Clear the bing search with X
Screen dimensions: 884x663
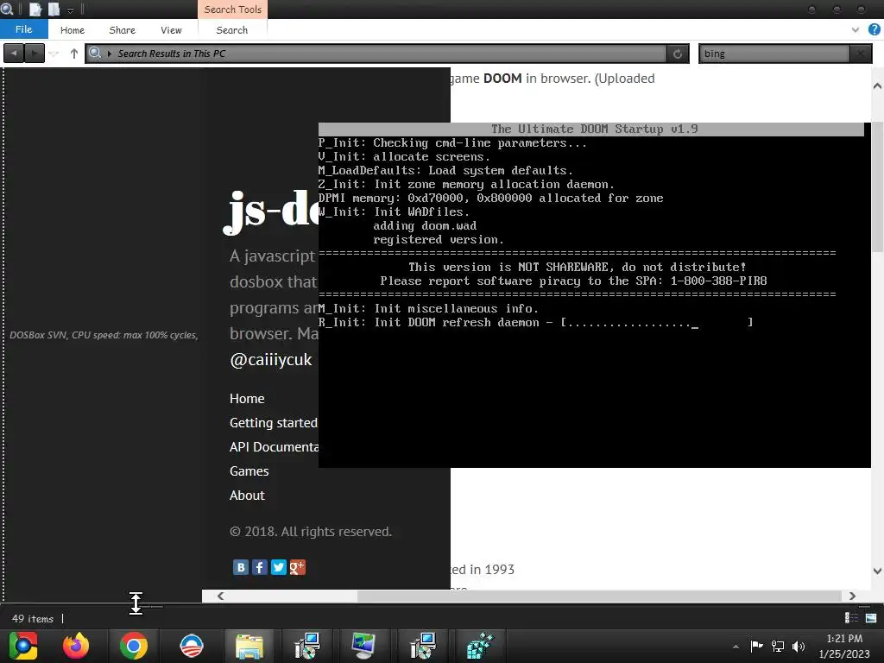pyautogui.click(x=861, y=54)
